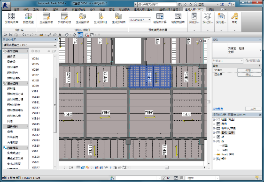Select the blue highlighted slab in the drawing

150,77
